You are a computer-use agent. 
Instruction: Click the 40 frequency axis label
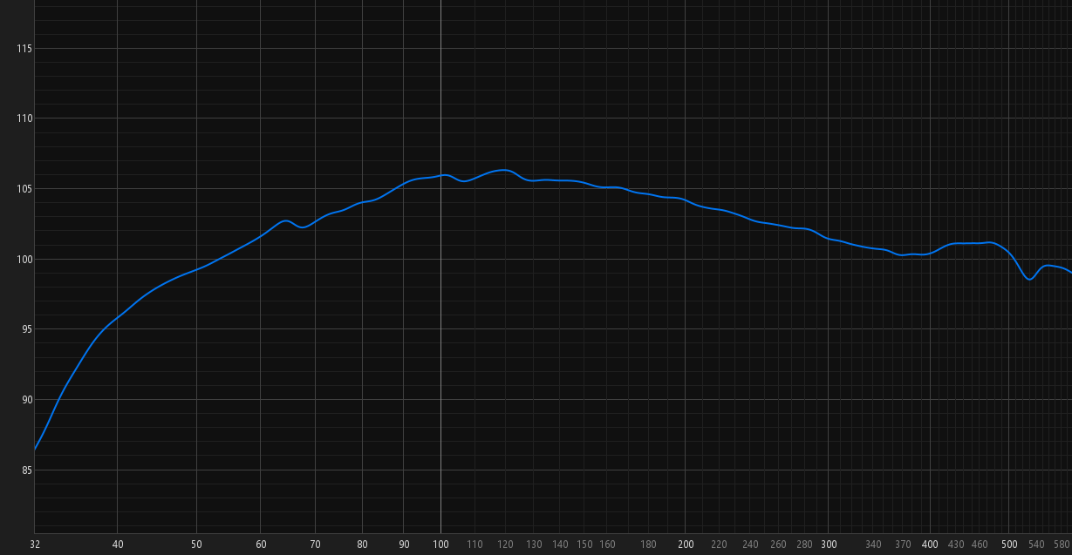(117, 545)
